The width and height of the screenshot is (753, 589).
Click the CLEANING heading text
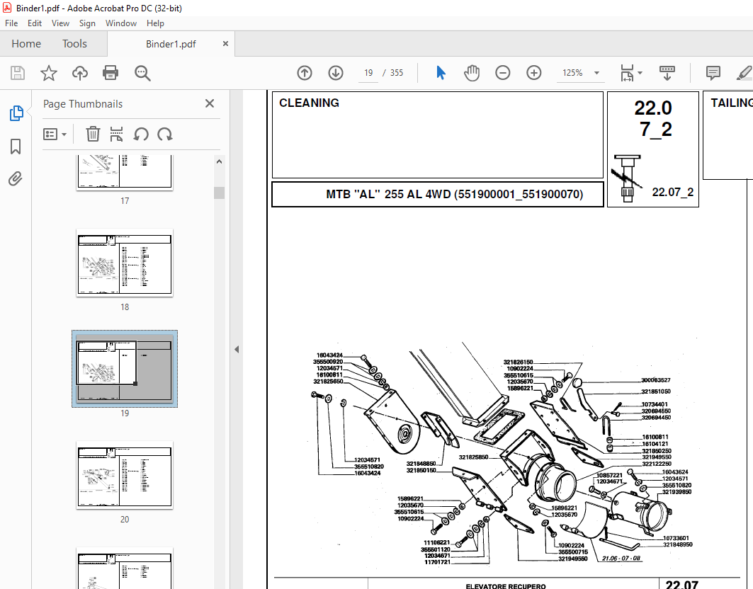(309, 103)
